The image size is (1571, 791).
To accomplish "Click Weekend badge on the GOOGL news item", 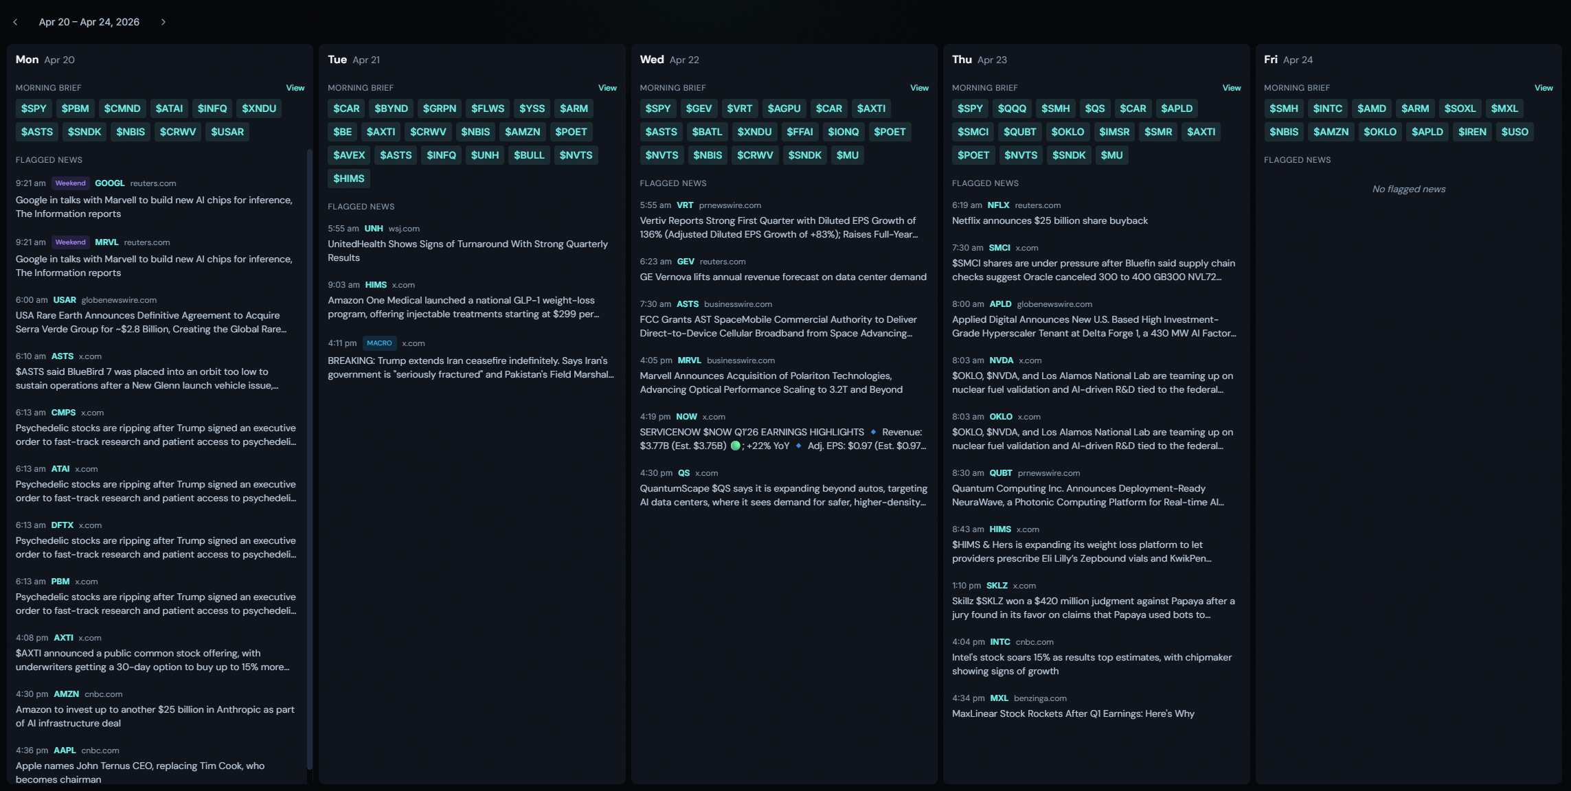I will pos(70,183).
